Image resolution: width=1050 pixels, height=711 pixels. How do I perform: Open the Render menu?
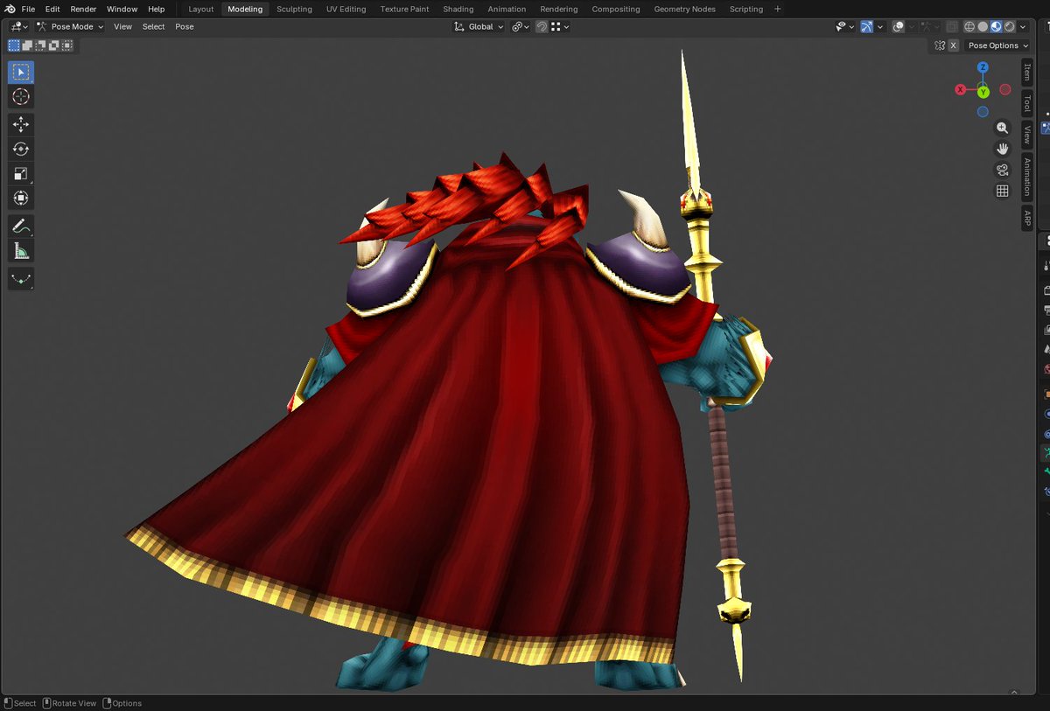pos(83,9)
